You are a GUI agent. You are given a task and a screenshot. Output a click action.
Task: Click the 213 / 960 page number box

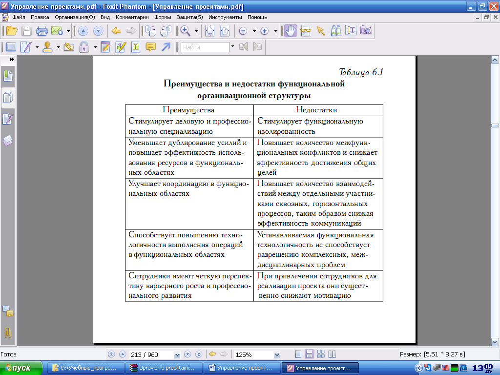click(x=151, y=354)
